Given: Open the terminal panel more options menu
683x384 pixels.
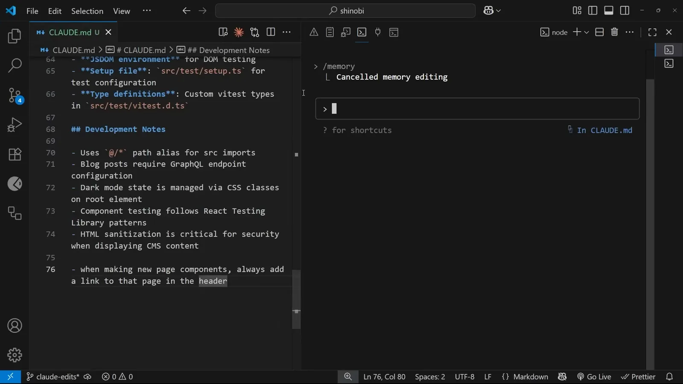Looking at the screenshot, I should pos(630,32).
